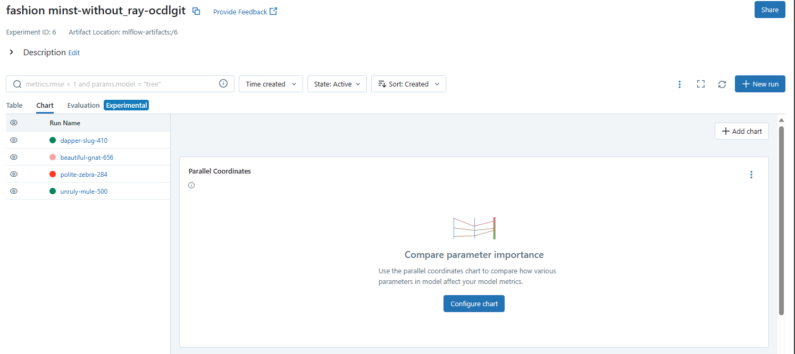
Task: Copy the experiment name using copy icon
Action: (196, 11)
